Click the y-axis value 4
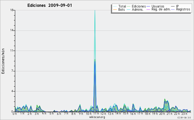 pyautogui.click(x=12, y=91)
